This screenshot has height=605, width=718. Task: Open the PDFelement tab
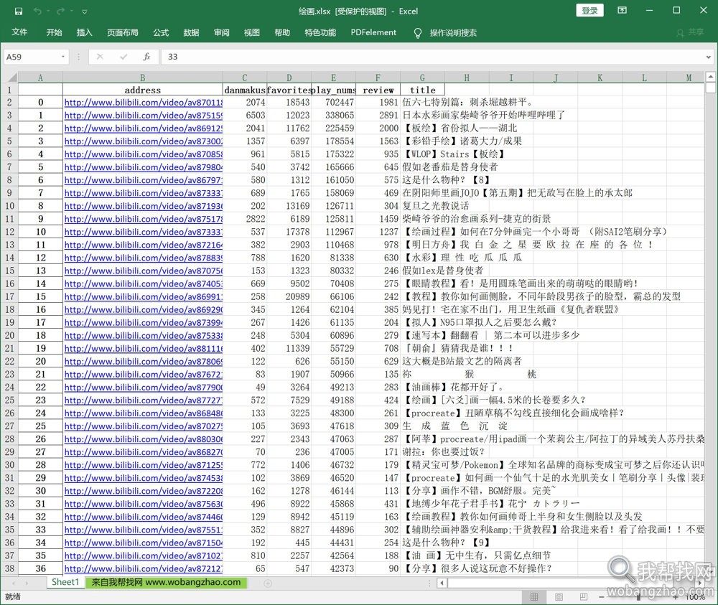pyautogui.click(x=373, y=32)
